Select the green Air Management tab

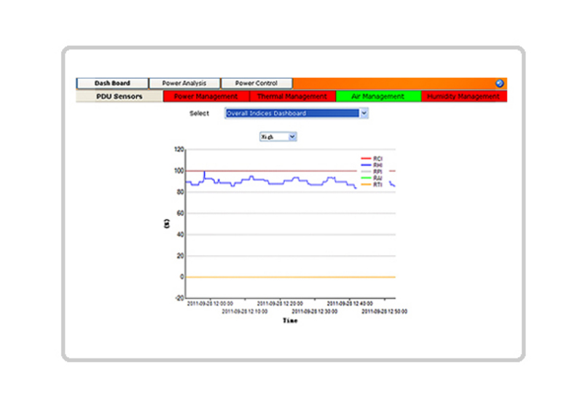coord(377,96)
